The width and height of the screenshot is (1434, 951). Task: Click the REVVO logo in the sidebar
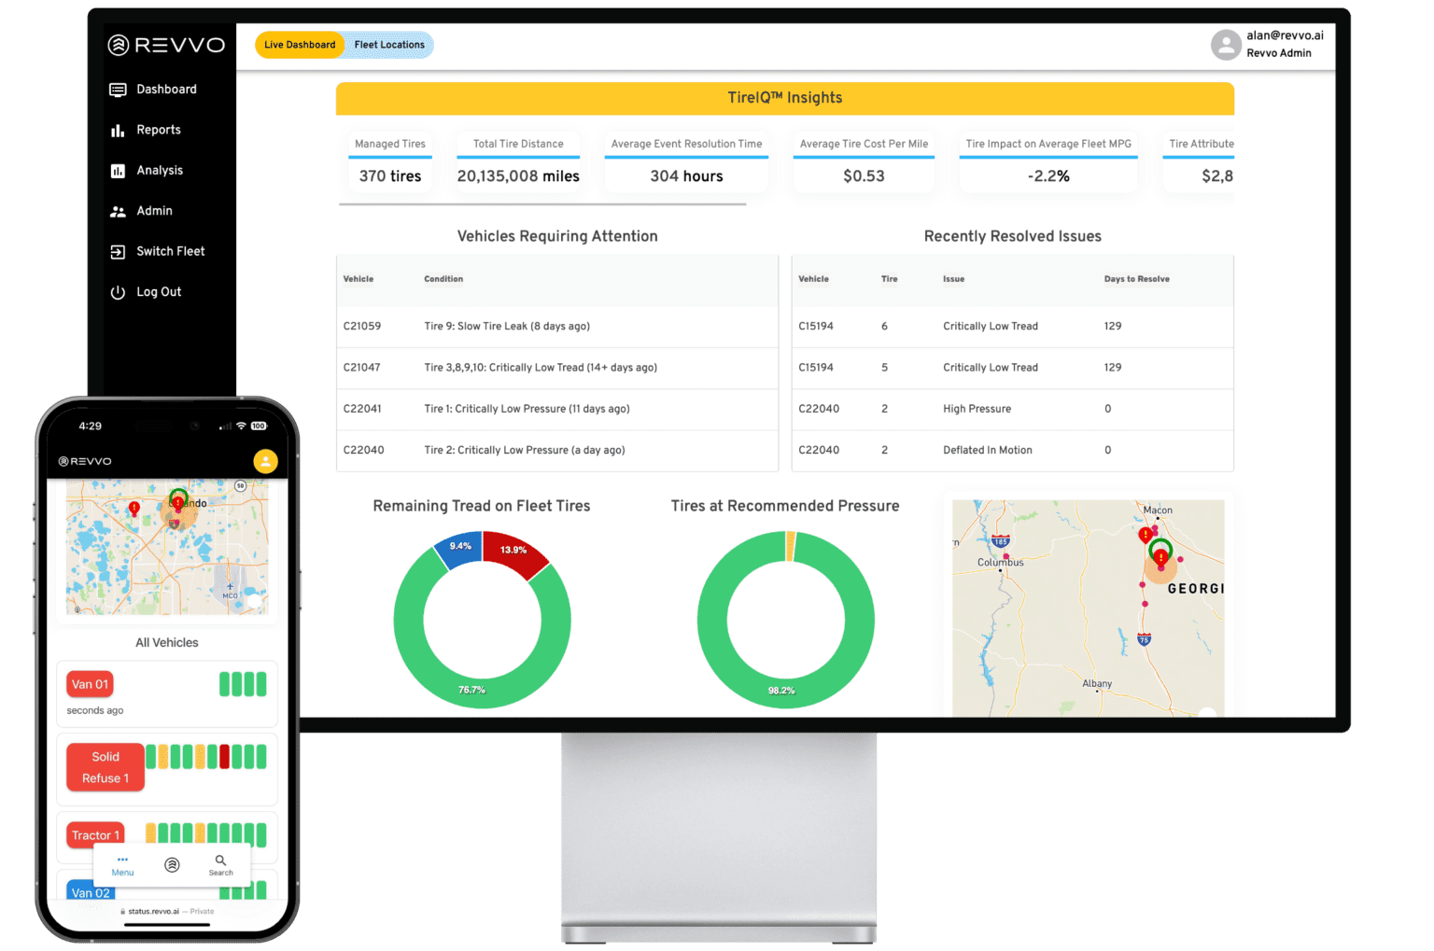point(166,45)
